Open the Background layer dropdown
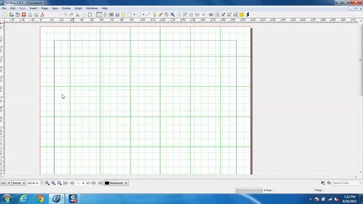 coord(116,183)
